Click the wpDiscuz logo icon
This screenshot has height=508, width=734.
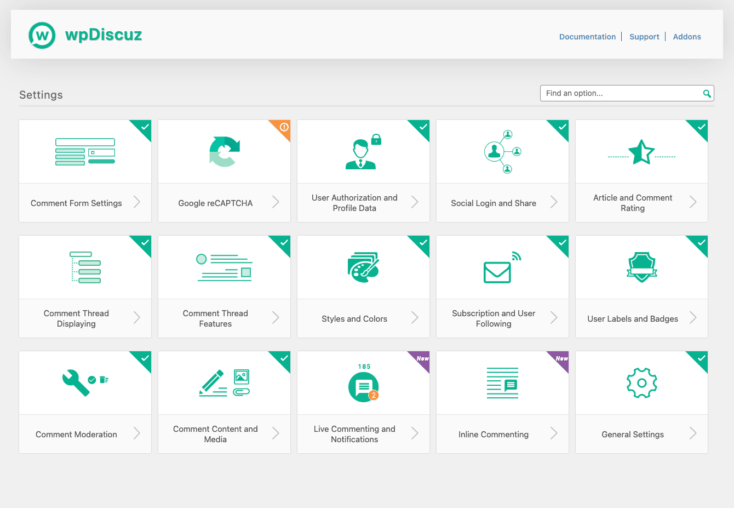click(42, 36)
